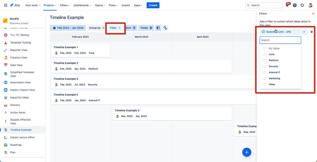The height and width of the screenshot is (162, 317).
Task: Open the Timeline Example 3 card
Action: click(172, 114)
